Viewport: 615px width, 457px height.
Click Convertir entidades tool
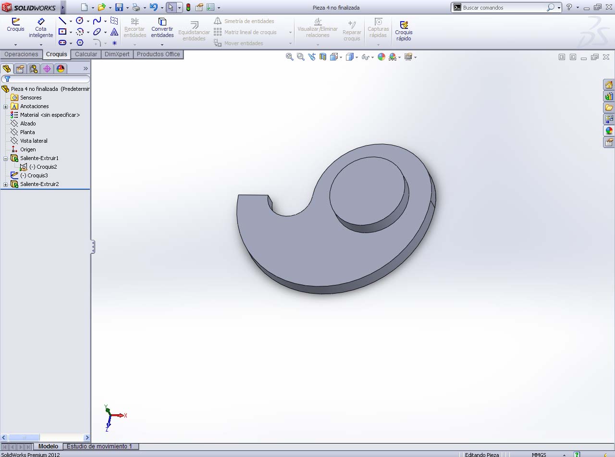[162, 28]
